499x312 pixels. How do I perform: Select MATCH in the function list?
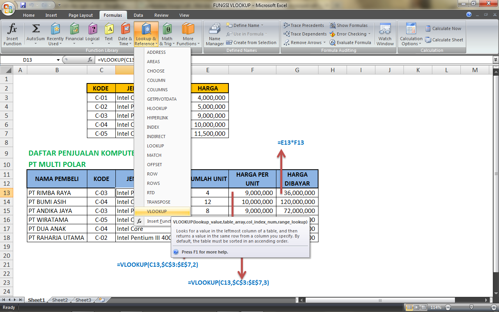[x=162, y=155]
